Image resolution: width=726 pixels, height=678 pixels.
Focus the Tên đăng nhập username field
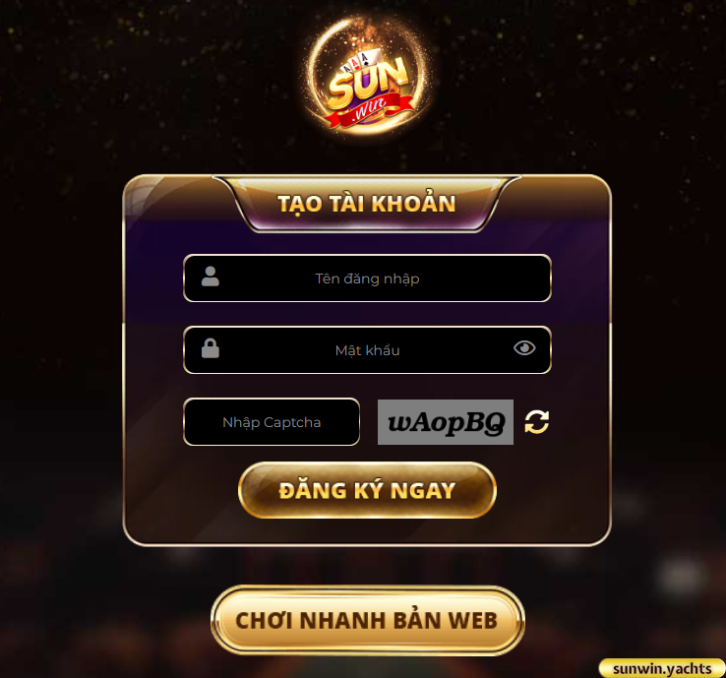tap(367, 278)
